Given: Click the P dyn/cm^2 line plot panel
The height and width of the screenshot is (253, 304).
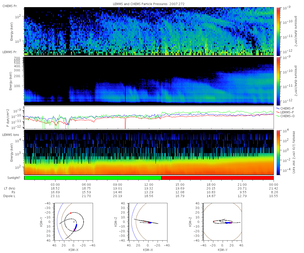Looking at the screenshot, I should [149, 117].
